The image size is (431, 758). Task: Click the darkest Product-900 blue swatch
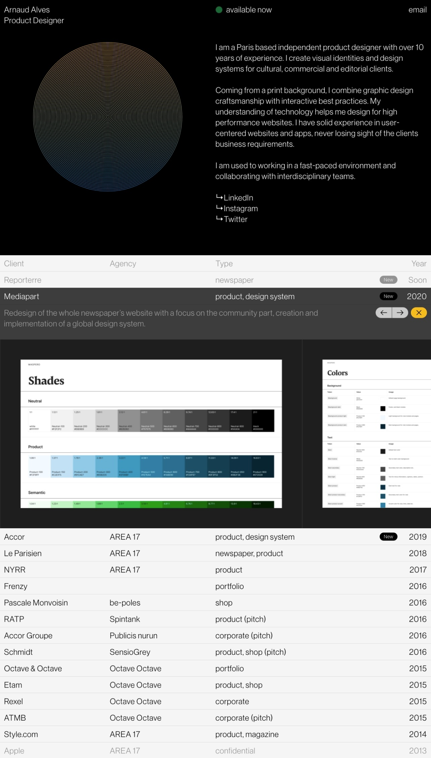click(x=263, y=466)
